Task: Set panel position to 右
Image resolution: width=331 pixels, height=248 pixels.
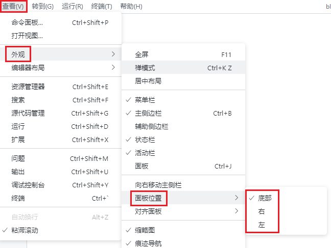Action: pyautogui.click(x=262, y=211)
